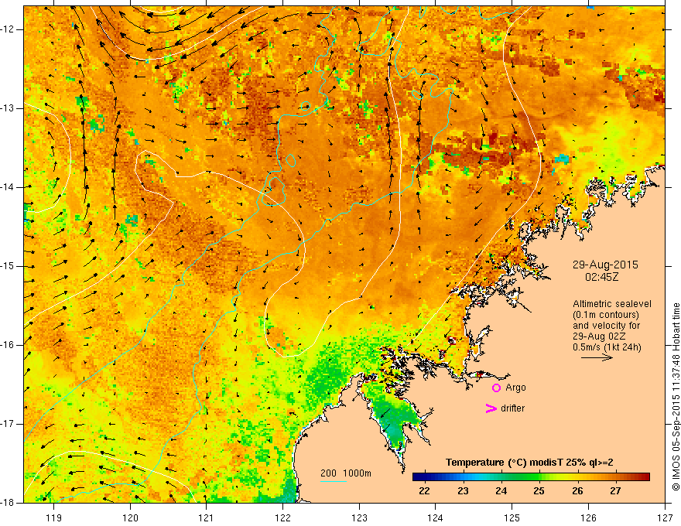Click the longitude axis label 127
Image resolution: width=681 pixels, height=526 pixels.
(x=665, y=517)
